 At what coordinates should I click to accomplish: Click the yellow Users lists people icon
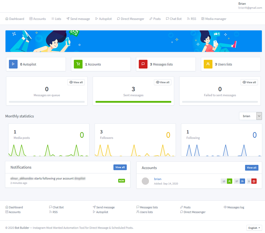(208, 64)
